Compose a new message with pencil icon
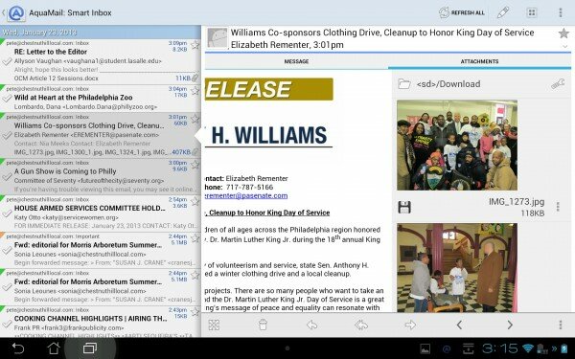575x359 pixels. click(503, 12)
